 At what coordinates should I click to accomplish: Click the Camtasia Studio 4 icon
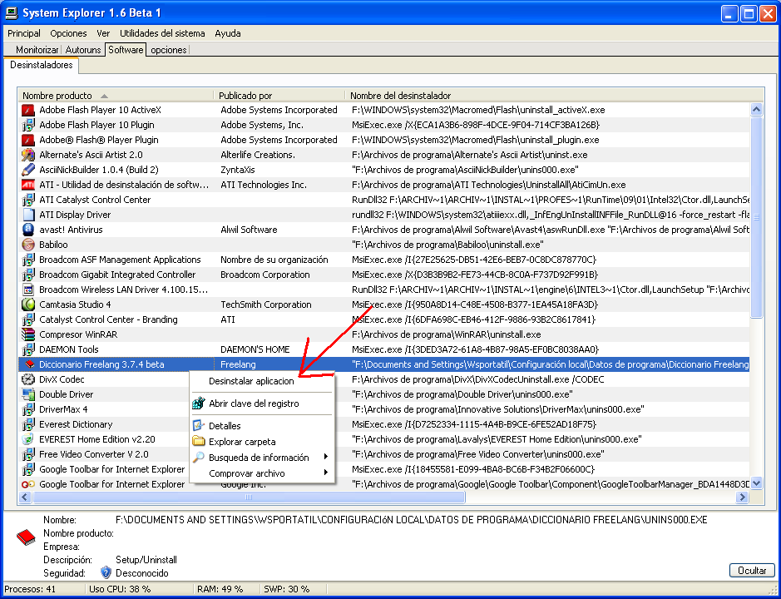pos(28,304)
